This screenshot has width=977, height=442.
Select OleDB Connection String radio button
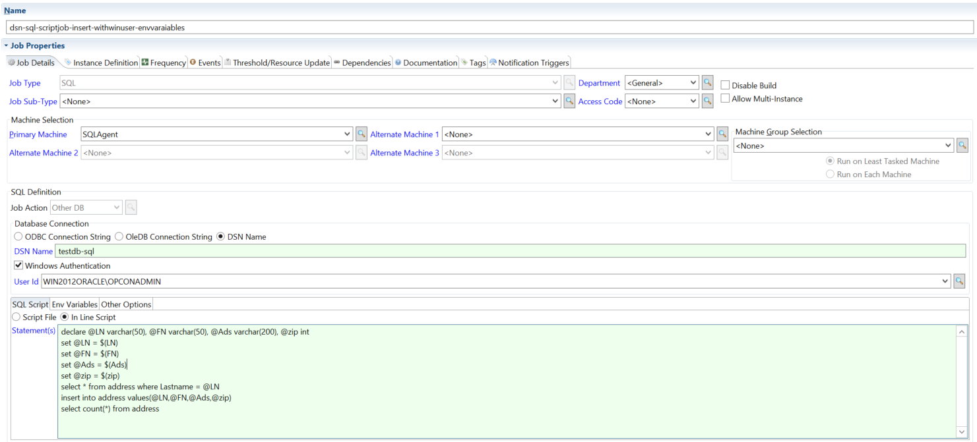[119, 236]
